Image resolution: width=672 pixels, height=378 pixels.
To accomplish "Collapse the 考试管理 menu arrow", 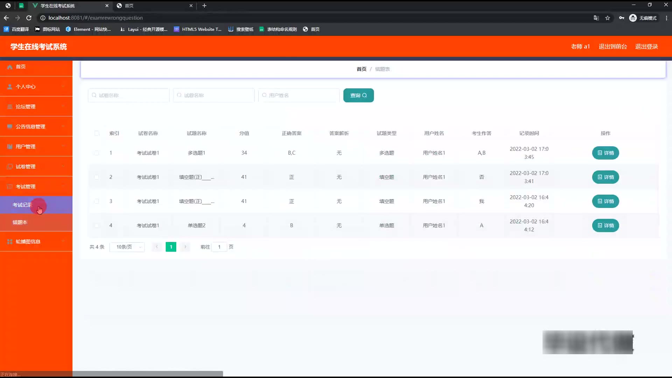I will [x=63, y=187].
